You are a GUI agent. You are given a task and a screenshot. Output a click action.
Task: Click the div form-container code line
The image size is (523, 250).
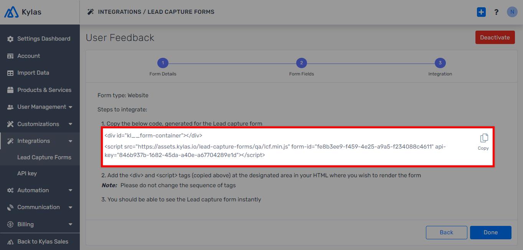[x=153, y=136]
